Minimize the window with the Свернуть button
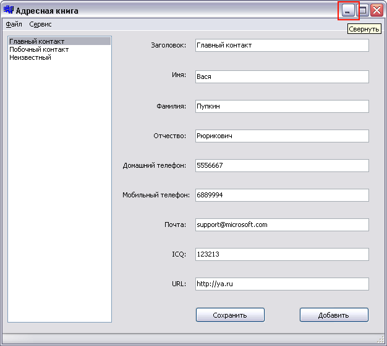This screenshot has height=346, width=387. (x=349, y=10)
